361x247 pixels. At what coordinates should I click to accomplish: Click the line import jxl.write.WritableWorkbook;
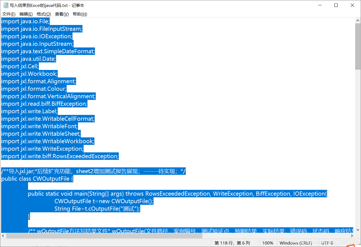point(48,141)
